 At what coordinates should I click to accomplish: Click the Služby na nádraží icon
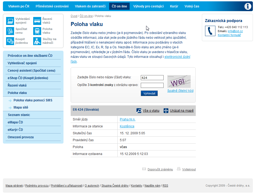click(37, 41)
